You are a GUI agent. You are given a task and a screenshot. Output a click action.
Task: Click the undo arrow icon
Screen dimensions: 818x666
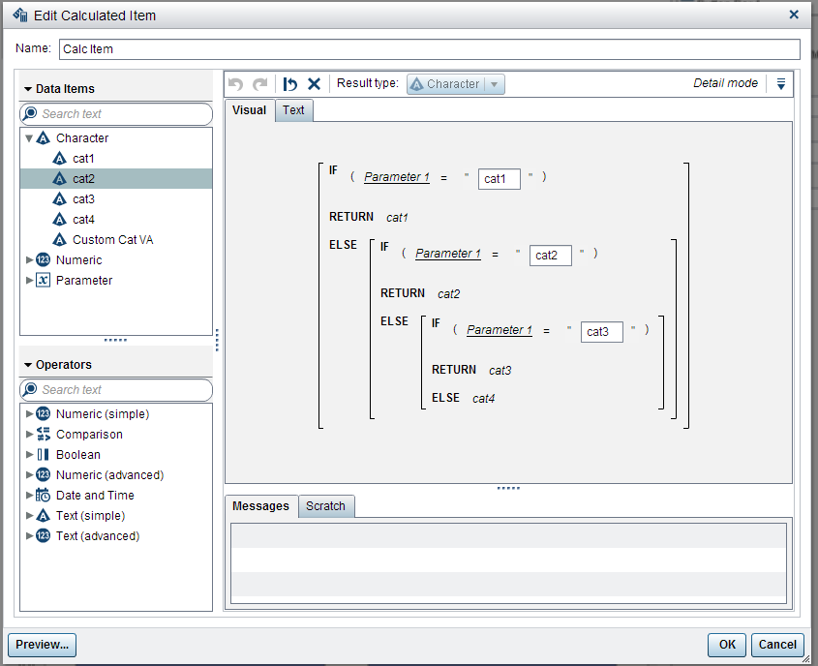click(x=236, y=84)
